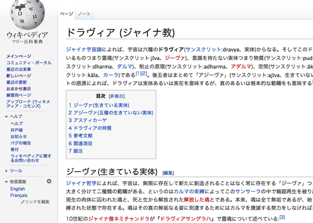
Task: Jump to contents item 6 関連項目
Action: (x=80, y=143)
